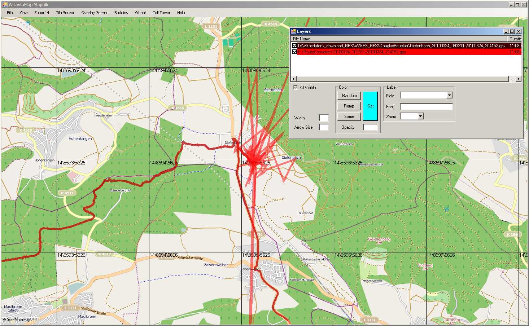The width and height of the screenshot is (529, 326).
Task: Open the Label Field dropdown
Action: point(449,96)
